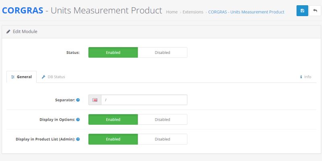The width and height of the screenshot is (322, 161).
Task: Disable Display in Product List (Admin)
Action: pyautogui.click(x=163, y=139)
